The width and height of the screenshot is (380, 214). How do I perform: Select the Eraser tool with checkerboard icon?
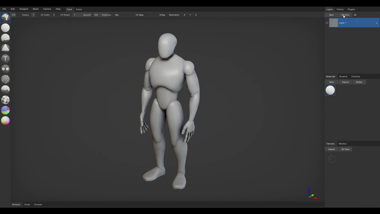click(5, 28)
